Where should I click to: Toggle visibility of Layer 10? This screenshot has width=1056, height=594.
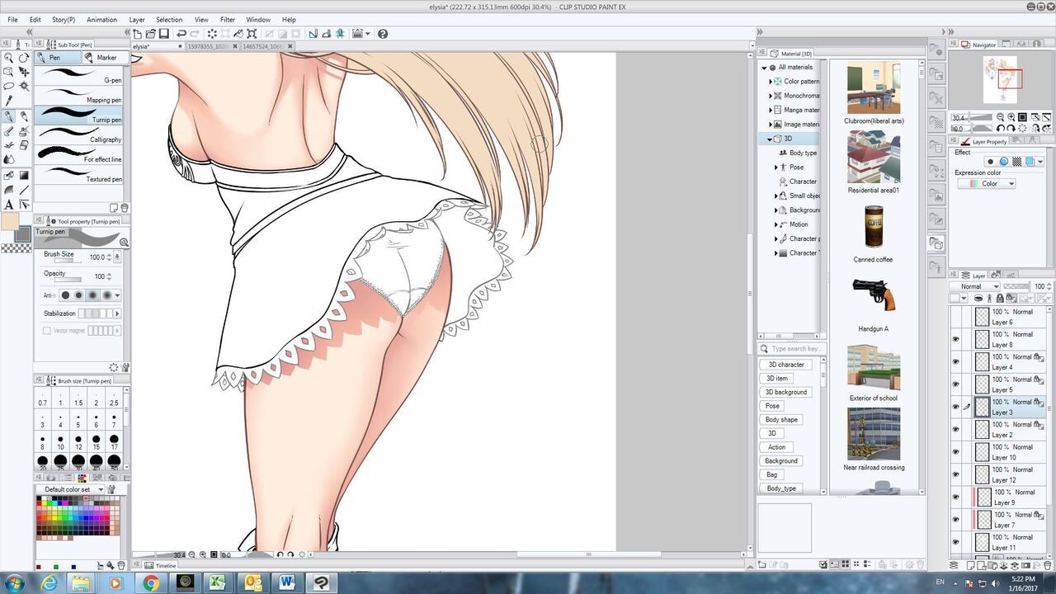pyautogui.click(x=956, y=451)
